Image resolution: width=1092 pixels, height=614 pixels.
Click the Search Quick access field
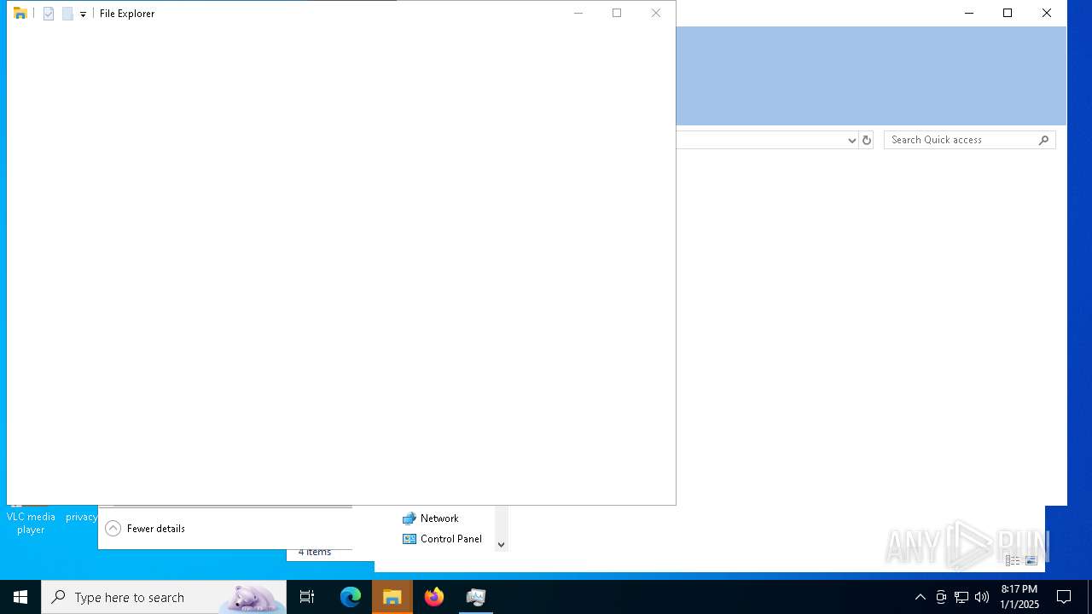click(969, 140)
